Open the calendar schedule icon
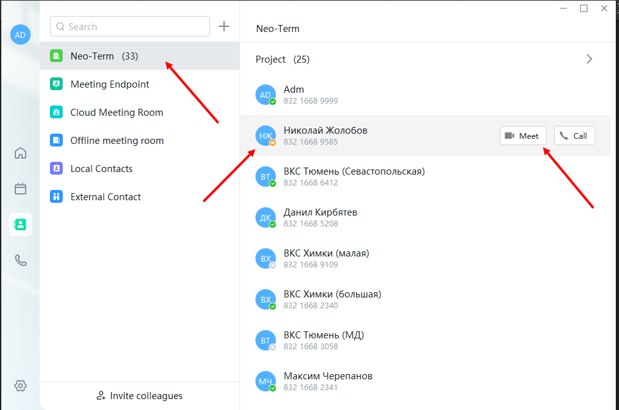 (x=20, y=189)
